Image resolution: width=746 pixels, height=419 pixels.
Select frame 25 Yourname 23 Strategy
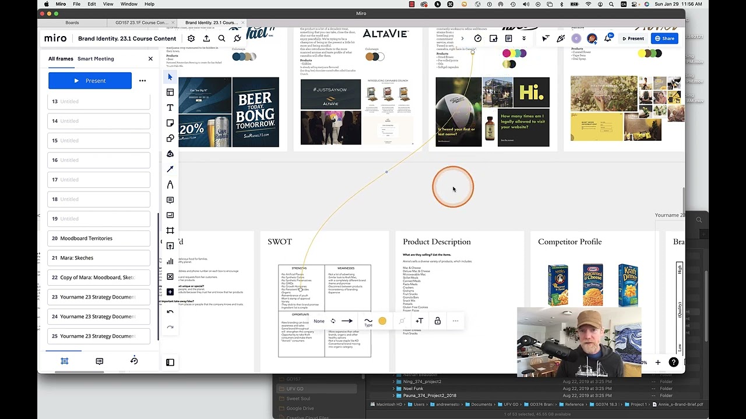(x=99, y=336)
